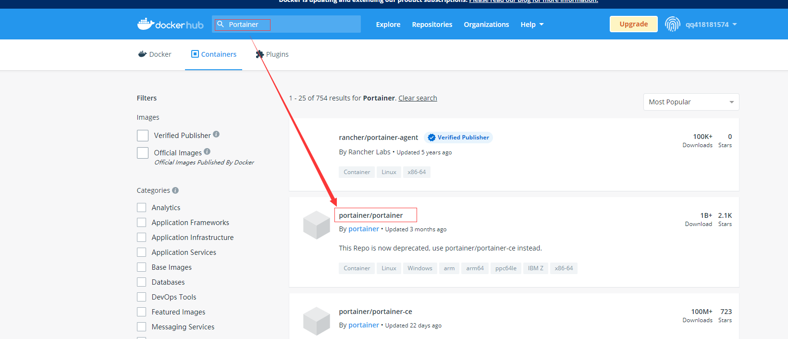Open the Most Popular sort dropdown
788x339 pixels.
[x=691, y=102]
